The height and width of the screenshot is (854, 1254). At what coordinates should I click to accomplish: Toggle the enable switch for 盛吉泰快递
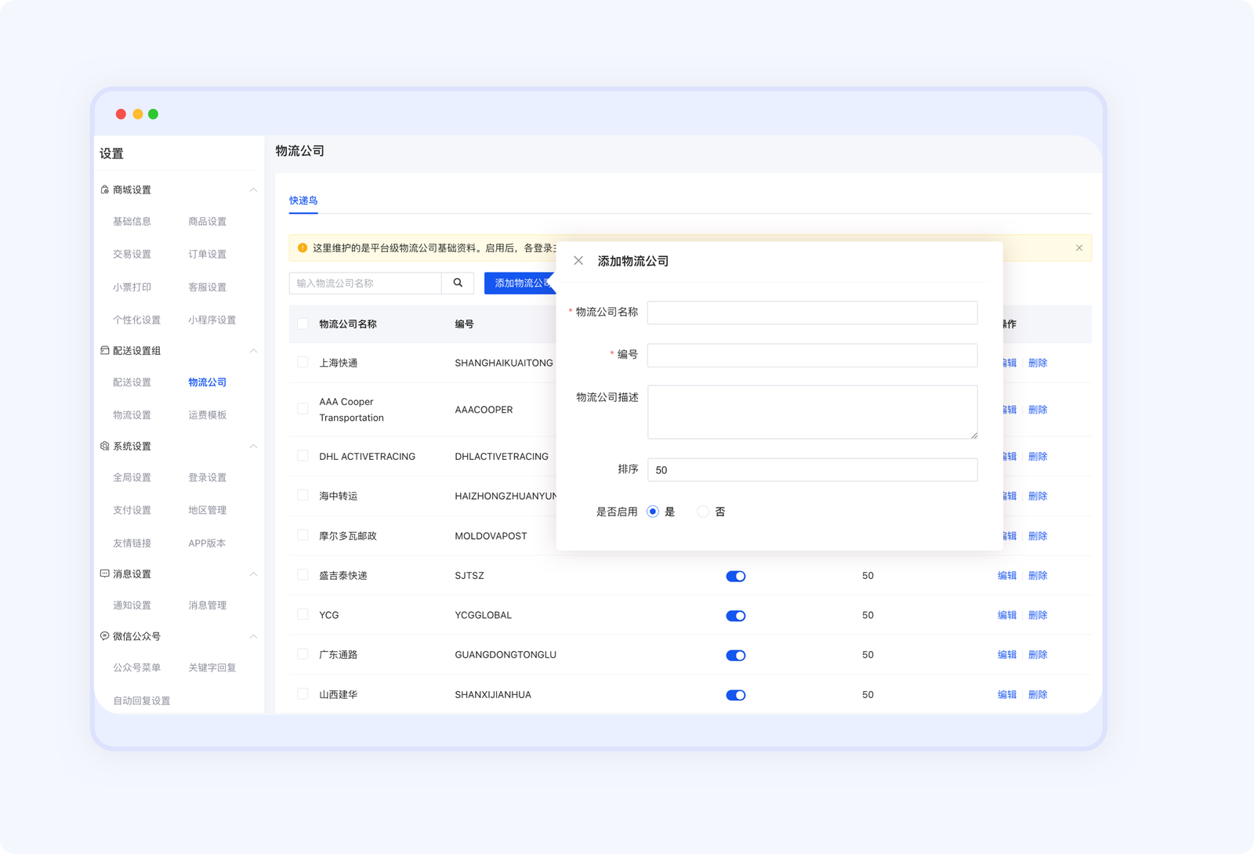[x=735, y=577]
